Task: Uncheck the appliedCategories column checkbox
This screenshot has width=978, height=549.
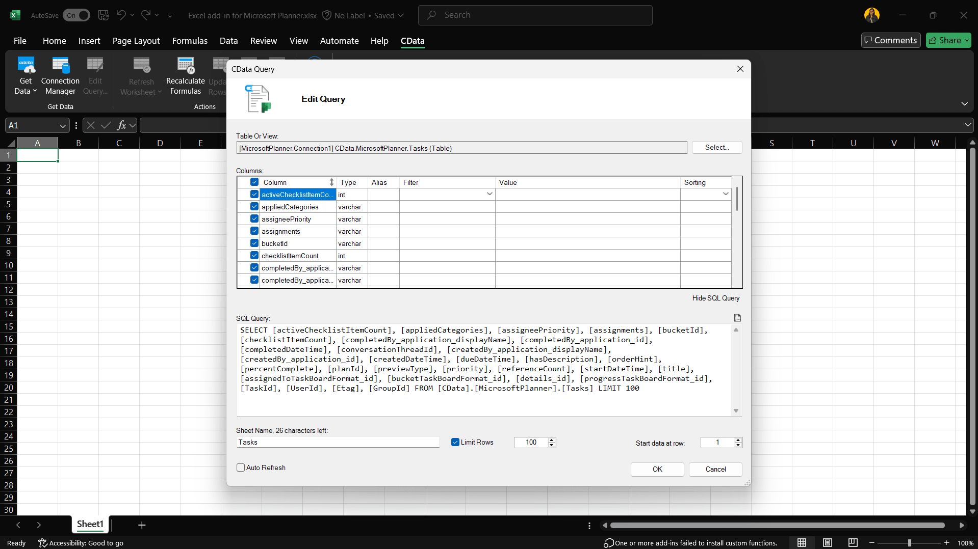Action: coord(254,207)
